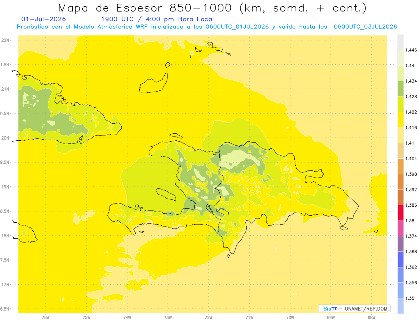Select the orange legend band between 1.398 and 1.404
Screen dimensions: 417x322
pos(401,166)
